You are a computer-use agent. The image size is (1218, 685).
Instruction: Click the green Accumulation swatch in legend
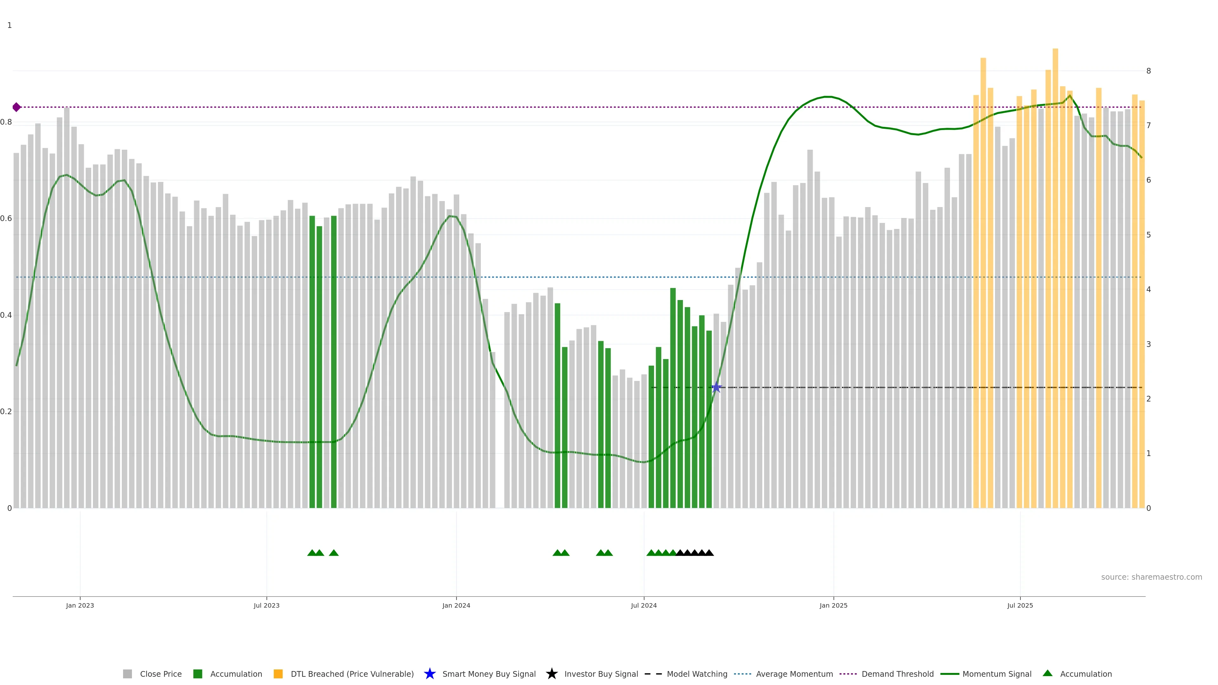(198, 674)
